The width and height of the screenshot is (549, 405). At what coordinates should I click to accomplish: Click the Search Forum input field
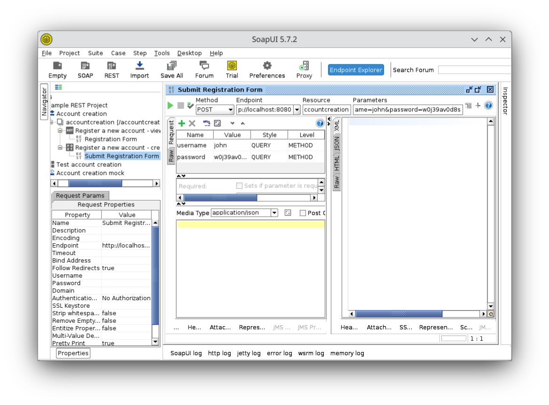coord(474,70)
